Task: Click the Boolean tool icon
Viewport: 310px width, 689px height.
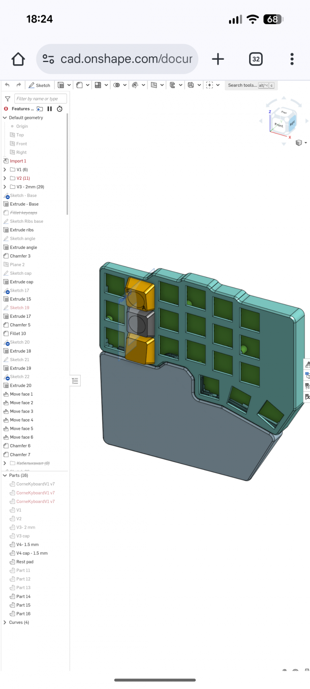Action: click(x=117, y=85)
